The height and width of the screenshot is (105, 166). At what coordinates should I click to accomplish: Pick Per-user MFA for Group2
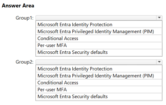tap(99, 90)
